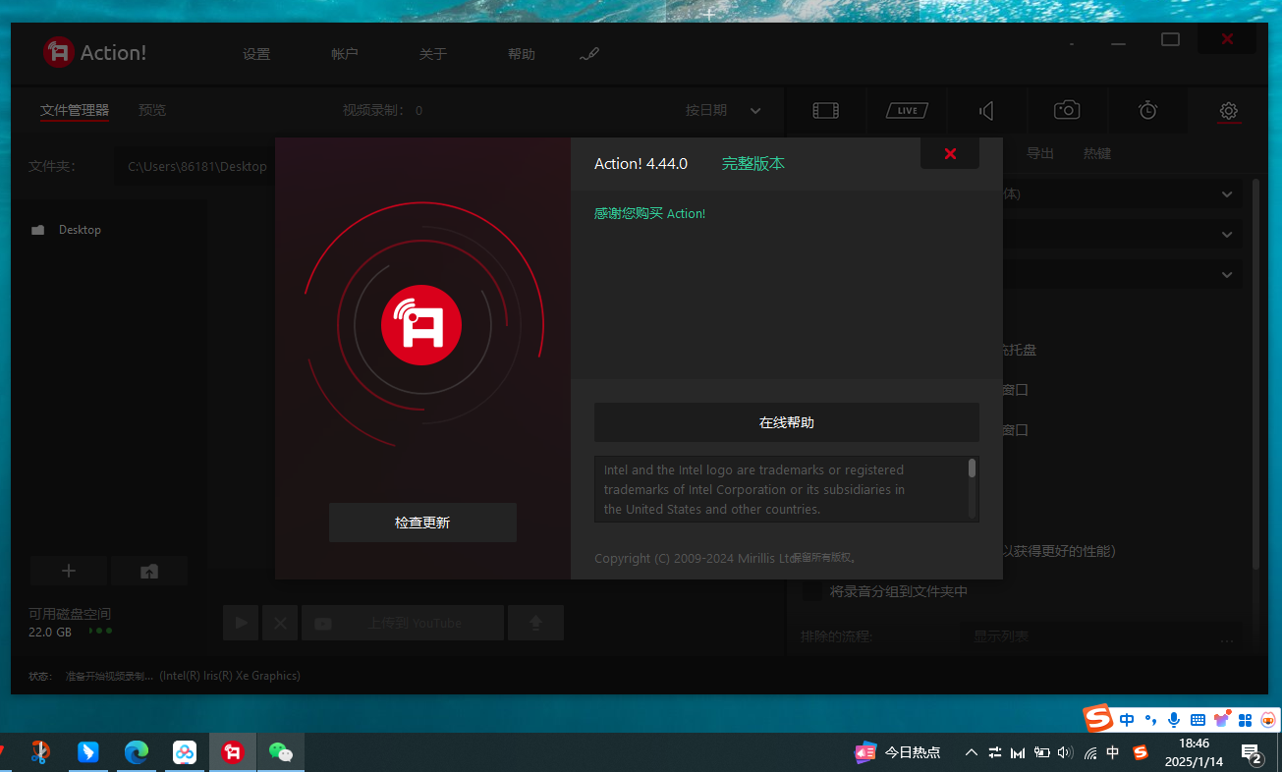
Task: Open the settings gear tab
Action: click(x=1228, y=110)
